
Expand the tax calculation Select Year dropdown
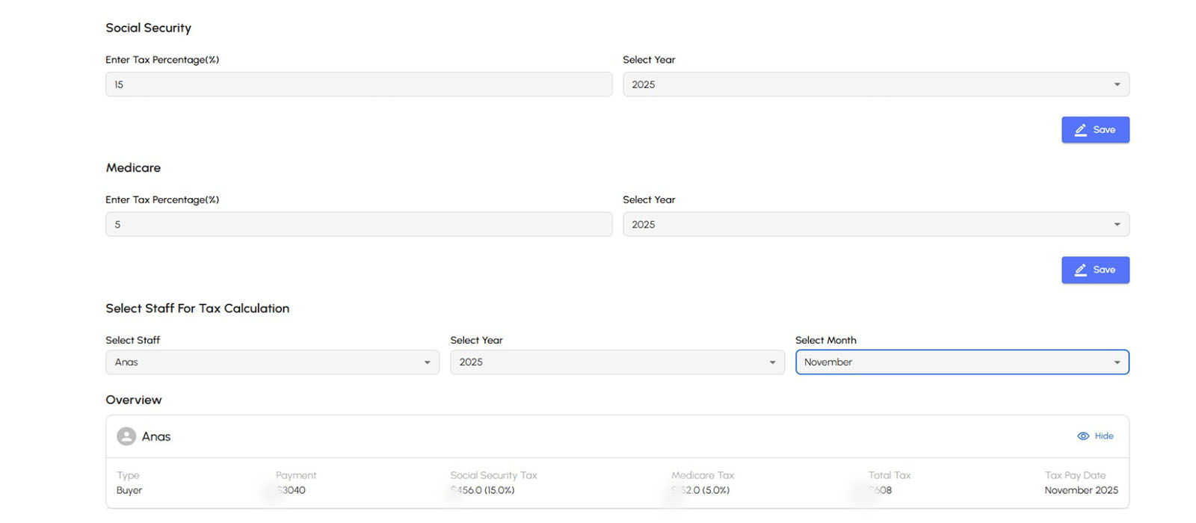pos(617,362)
